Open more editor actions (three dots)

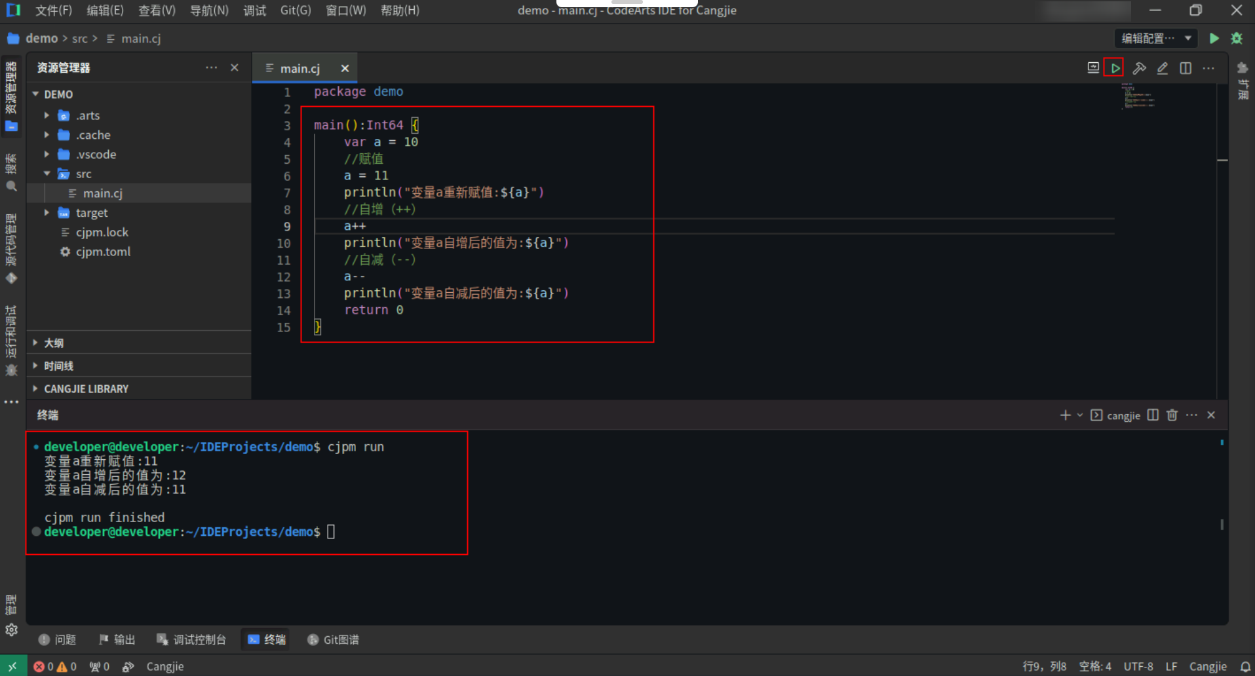(1208, 68)
